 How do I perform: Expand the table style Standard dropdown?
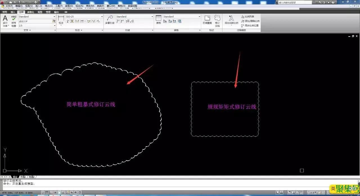coord(199,17)
